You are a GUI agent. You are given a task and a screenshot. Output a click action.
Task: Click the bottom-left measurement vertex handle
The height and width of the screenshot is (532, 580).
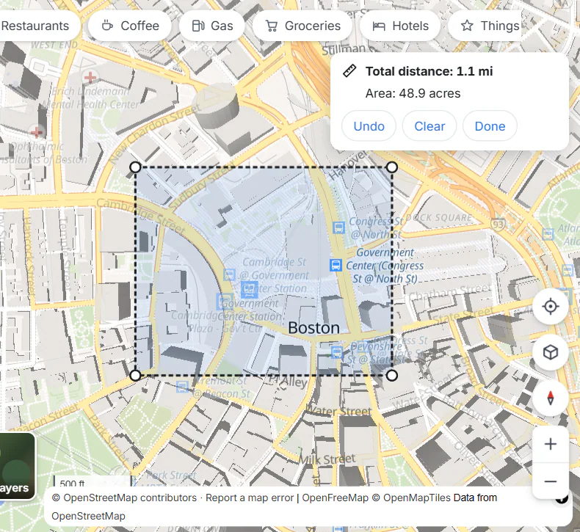pyautogui.click(x=135, y=376)
